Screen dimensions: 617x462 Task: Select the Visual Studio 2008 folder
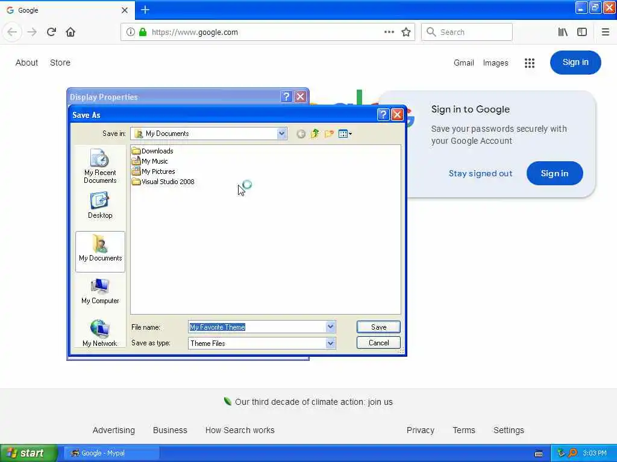tap(163, 182)
